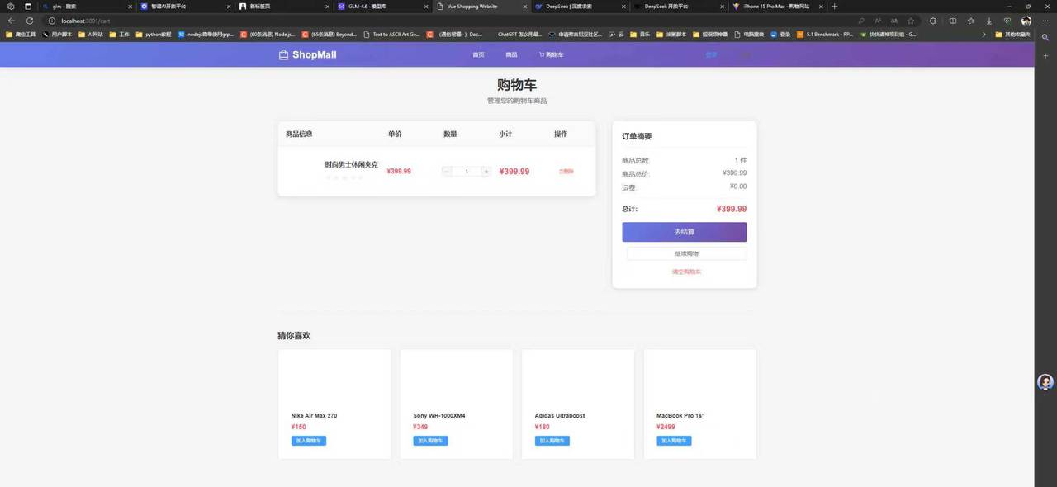Add Nike Air Max 270 to cart
1057x487 pixels.
pyautogui.click(x=308, y=440)
